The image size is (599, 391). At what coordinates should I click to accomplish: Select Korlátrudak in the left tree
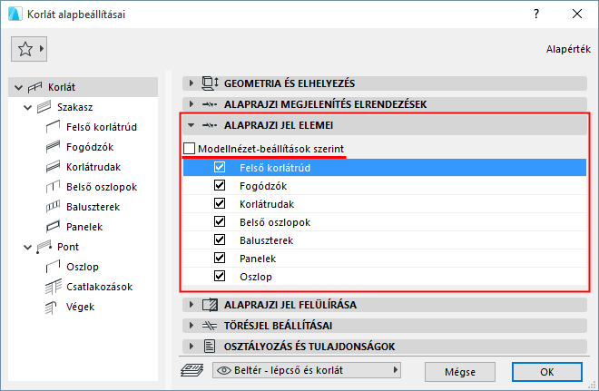93,167
